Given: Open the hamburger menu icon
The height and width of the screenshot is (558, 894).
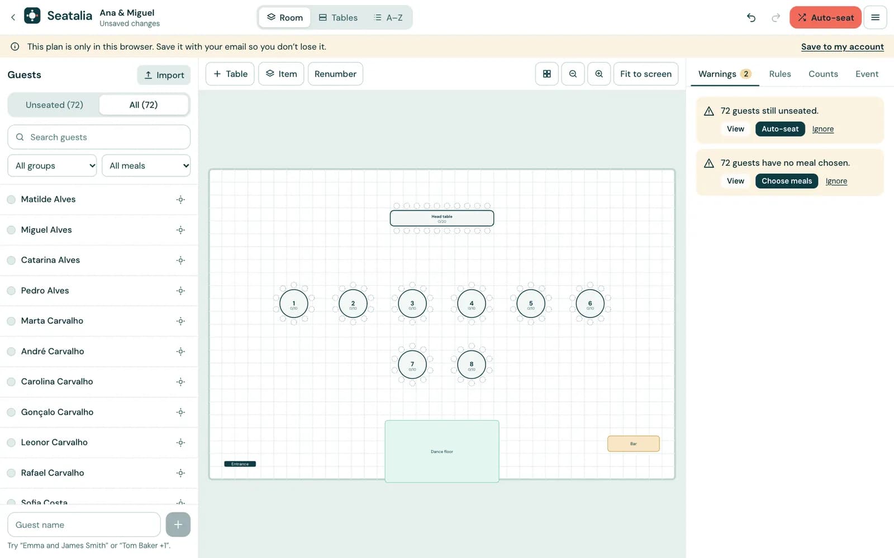Looking at the screenshot, I should click(x=875, y=18).
